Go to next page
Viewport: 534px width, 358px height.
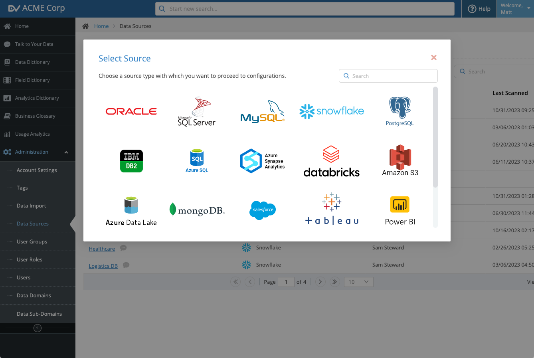pos(320,282)
